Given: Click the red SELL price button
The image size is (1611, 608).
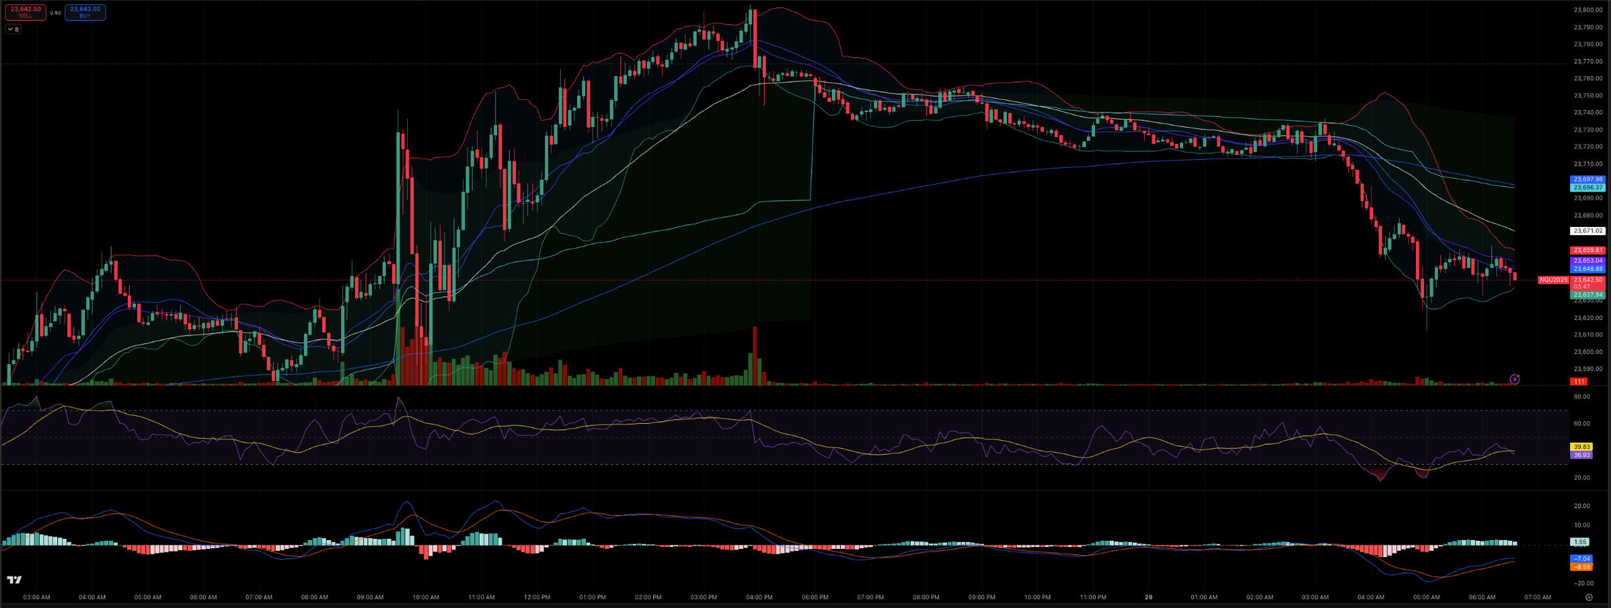Looking at the screenshot, I should pyautogui.click(x=26, y=12).
